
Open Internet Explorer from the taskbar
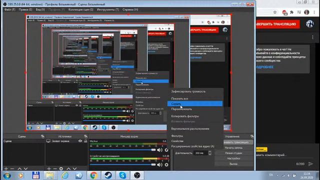pyautogui.click(x=65, y=175)
